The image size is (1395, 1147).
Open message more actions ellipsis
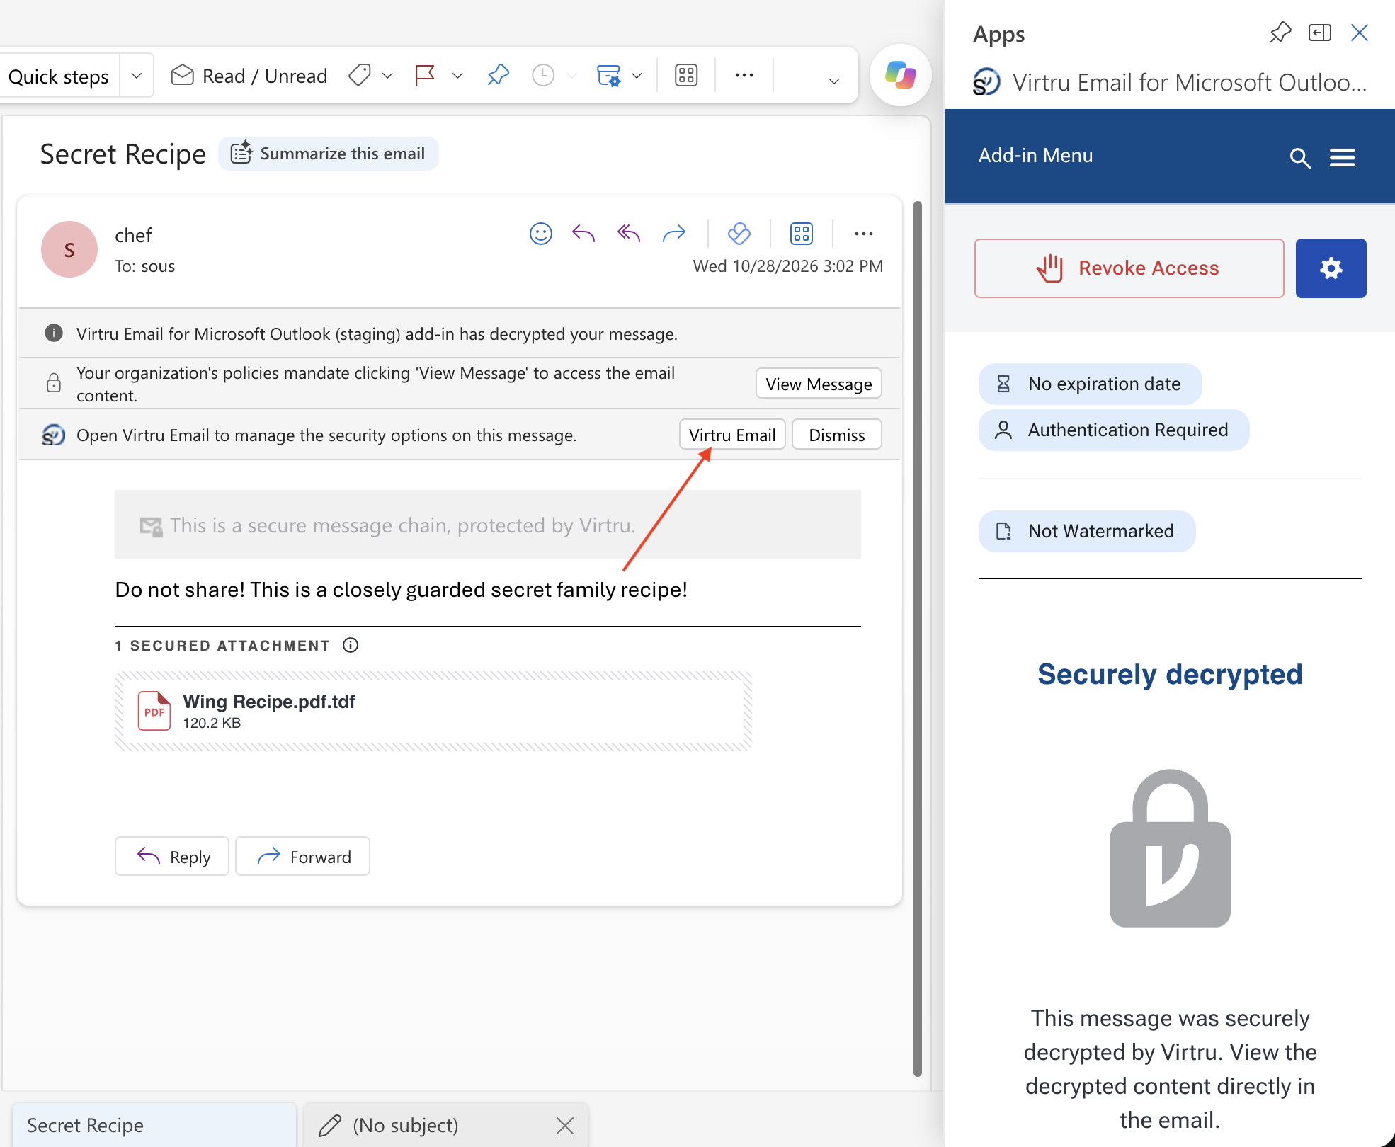(864, 233)
